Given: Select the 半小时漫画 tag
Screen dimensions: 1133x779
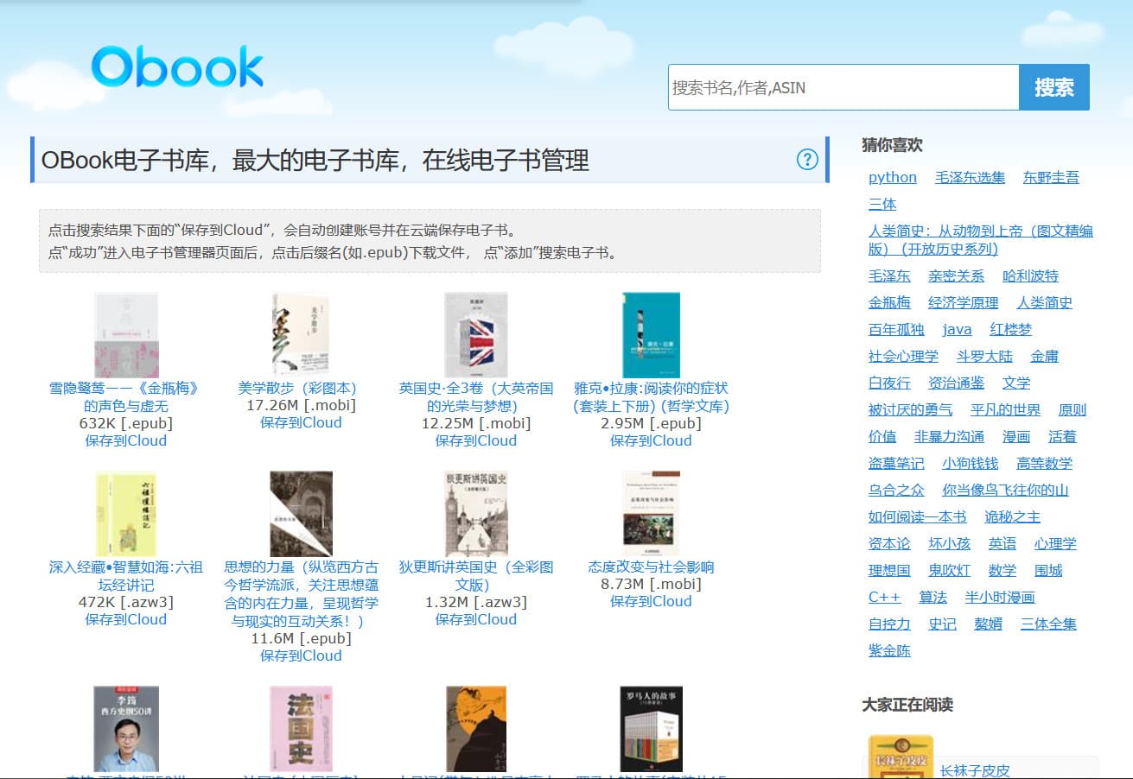Looking at the screenshot, I should tap(1000, 597).
